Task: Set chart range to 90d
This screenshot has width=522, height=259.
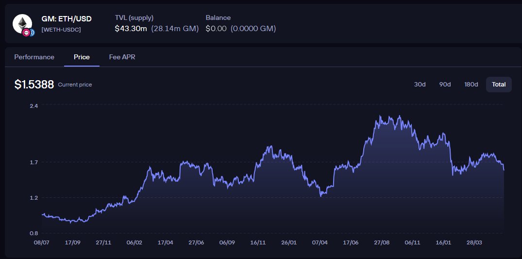Action: (445, 85)
